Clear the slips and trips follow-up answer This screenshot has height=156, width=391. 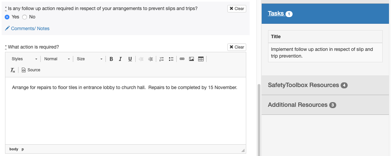[x=236, y=9]
